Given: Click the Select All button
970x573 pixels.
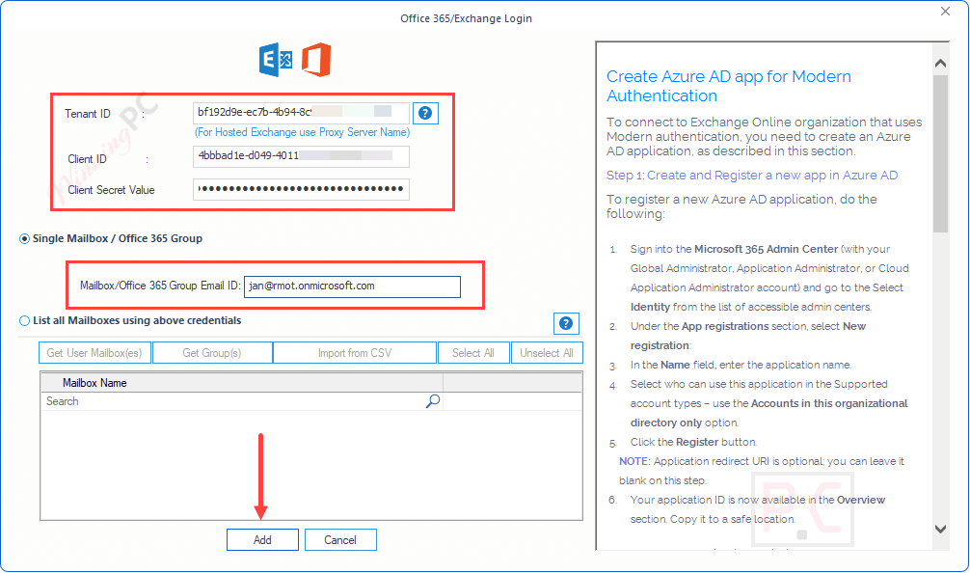Looking at the screenshot, I should (473, 353).
